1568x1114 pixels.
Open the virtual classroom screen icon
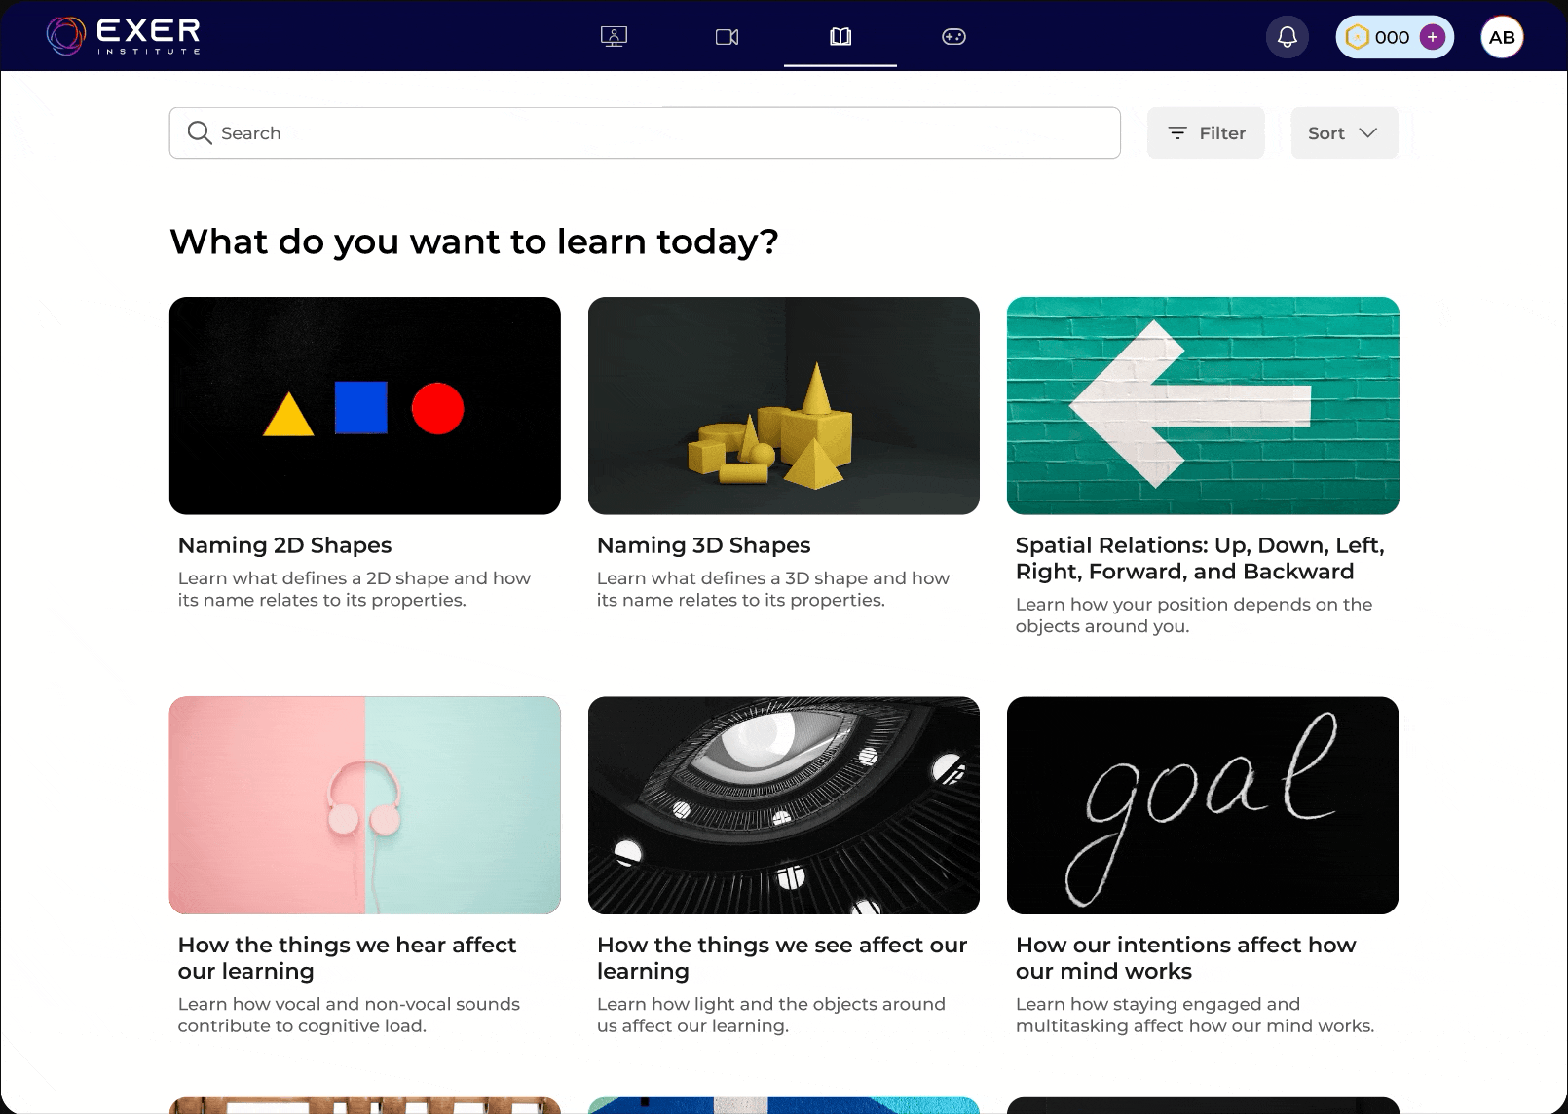click(x=614, y=36)
